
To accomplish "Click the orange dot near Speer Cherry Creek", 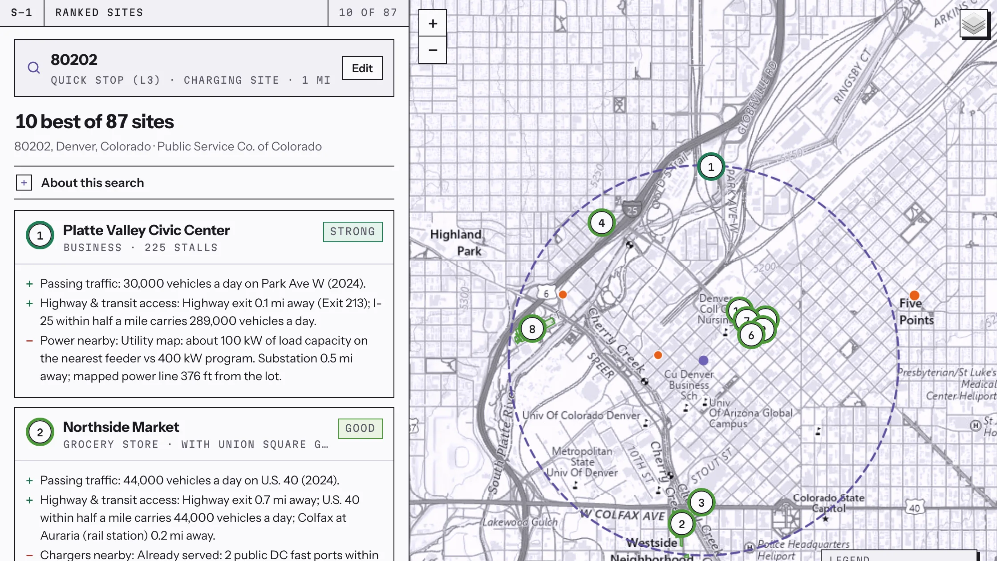I will click(x=658, y=355).
